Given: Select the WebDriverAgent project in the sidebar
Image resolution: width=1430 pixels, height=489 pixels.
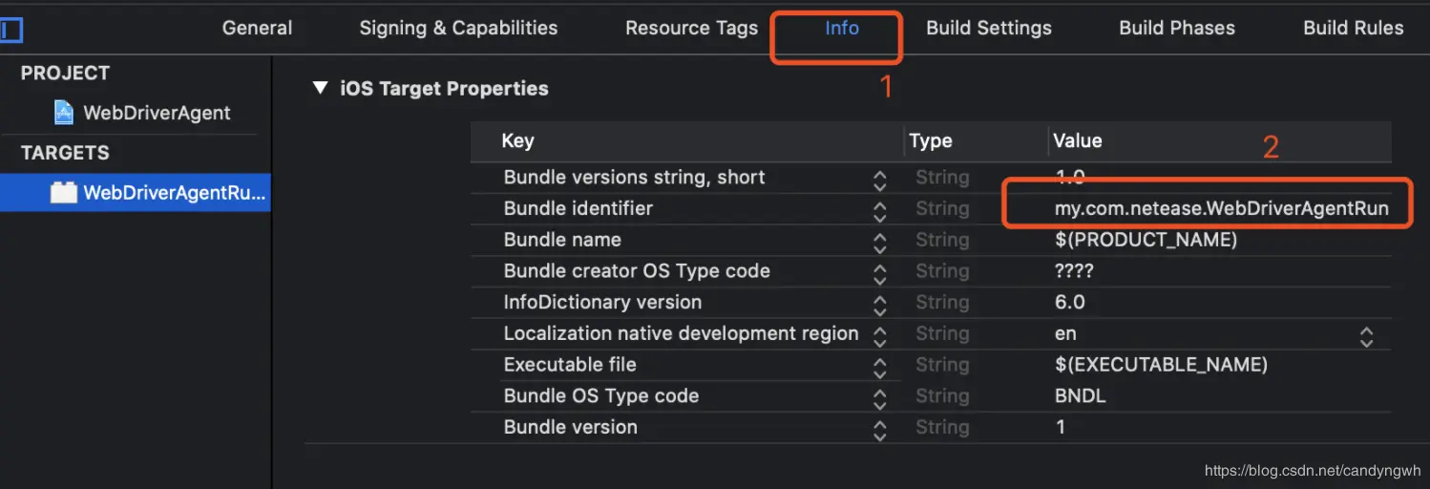Looking at the screenshot, I should point(156,113).
